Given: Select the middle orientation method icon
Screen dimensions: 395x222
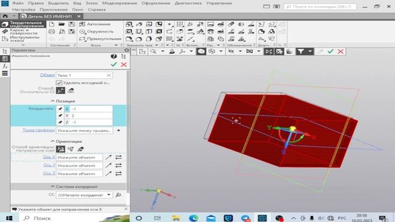Looking at the screenshot, I should point(70,149).
